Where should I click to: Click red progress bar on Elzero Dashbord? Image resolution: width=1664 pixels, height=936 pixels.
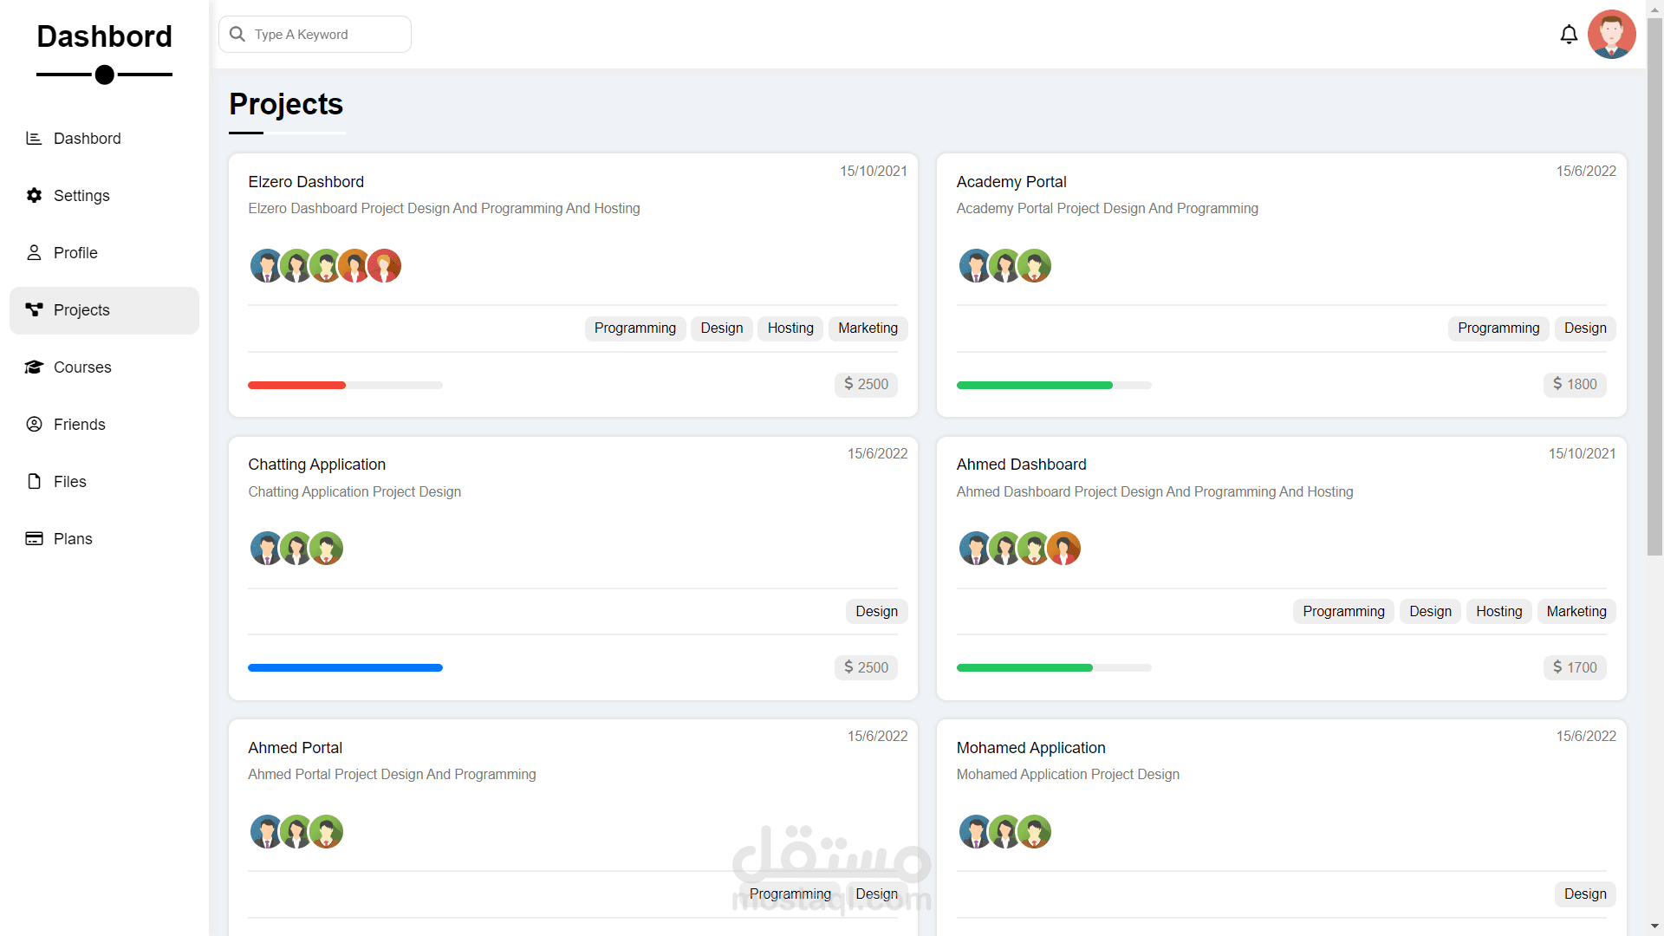point(296,386)
